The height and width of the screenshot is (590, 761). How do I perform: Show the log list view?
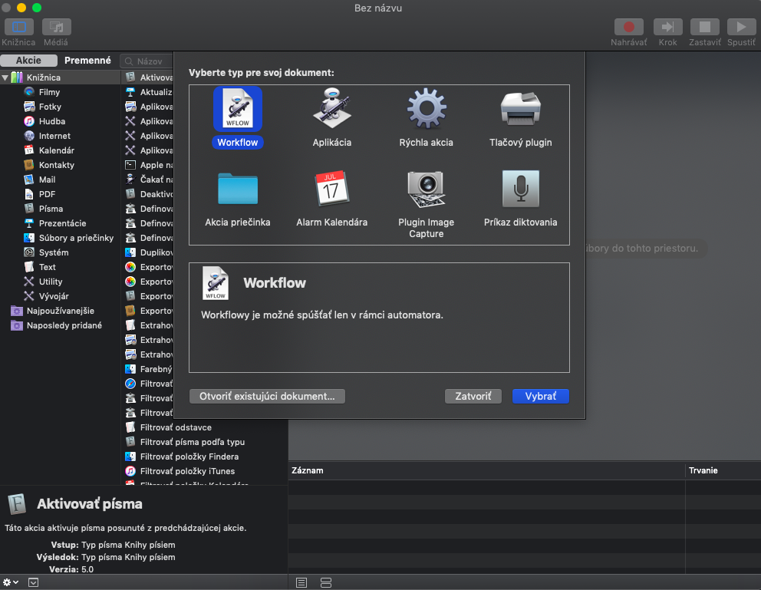click(x=301, y=583)
